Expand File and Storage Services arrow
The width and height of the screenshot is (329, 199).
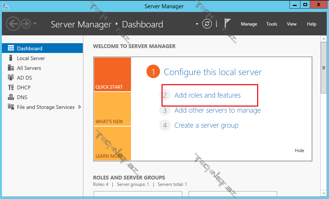point(79,107)
